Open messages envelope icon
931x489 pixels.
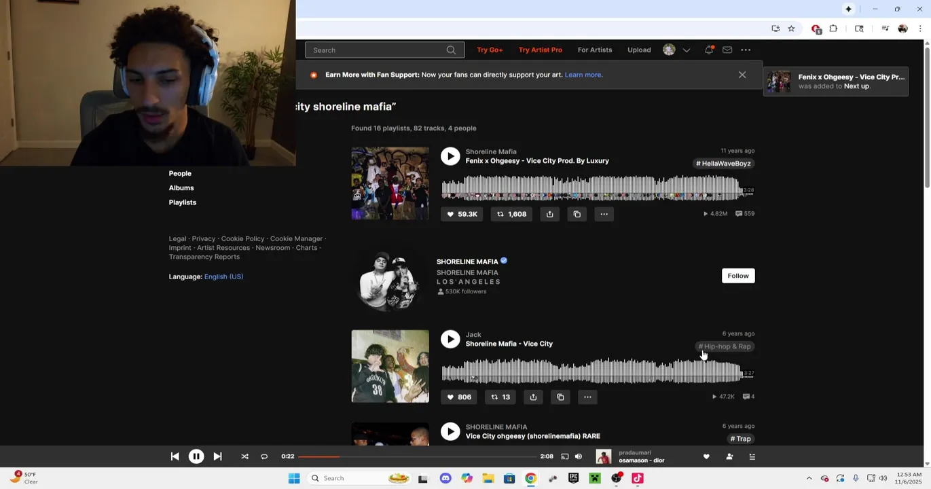coord(727,50)
